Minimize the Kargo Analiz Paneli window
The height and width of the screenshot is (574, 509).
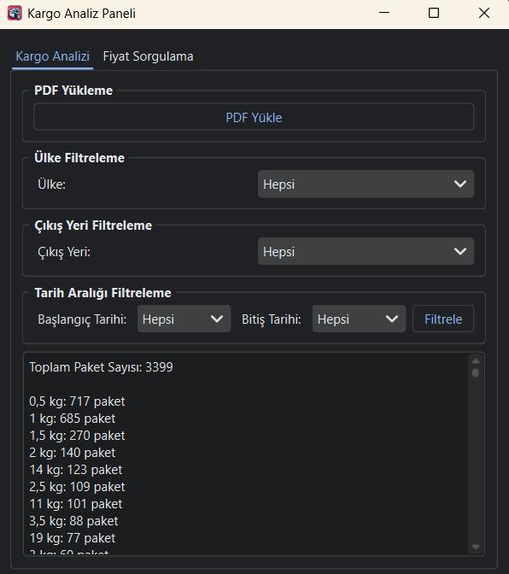(384, 13)
